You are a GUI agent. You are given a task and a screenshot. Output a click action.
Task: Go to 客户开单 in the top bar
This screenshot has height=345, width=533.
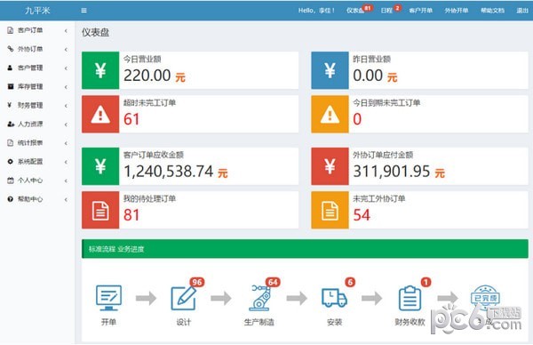[420, 11]
